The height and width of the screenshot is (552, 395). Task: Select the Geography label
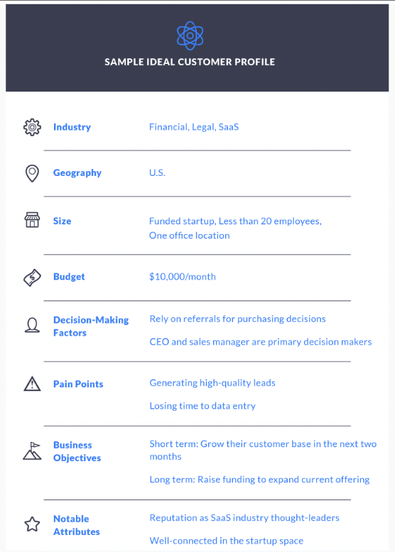pyautogui.click(x=77, y=173)
